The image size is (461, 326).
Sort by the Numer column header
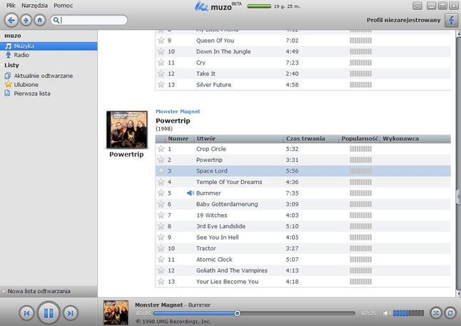(x=178, y=139)
